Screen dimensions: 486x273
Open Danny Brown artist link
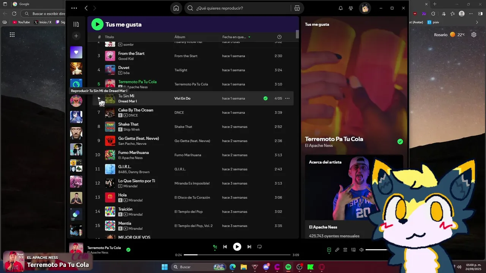tap(139, 172)
